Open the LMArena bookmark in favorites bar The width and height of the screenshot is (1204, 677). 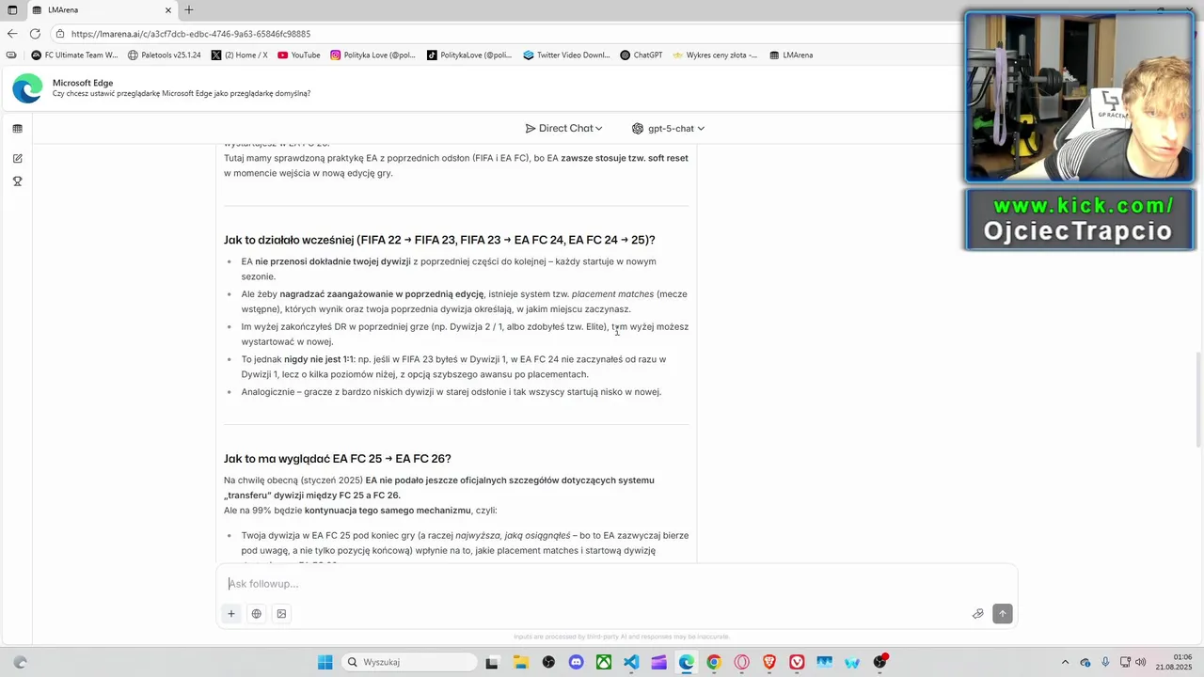(x=791, y=55)
